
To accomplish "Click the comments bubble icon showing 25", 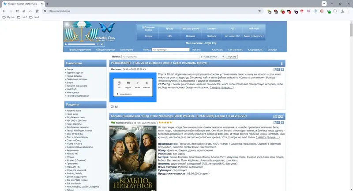I will point(112,107).
